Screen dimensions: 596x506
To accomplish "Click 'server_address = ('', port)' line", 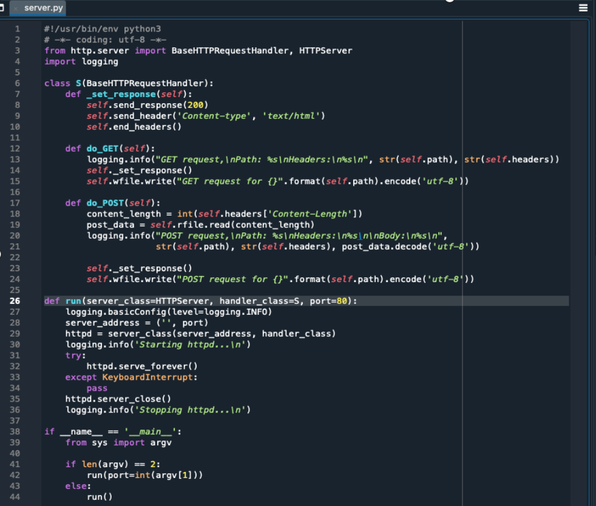I will click(137, 323).
